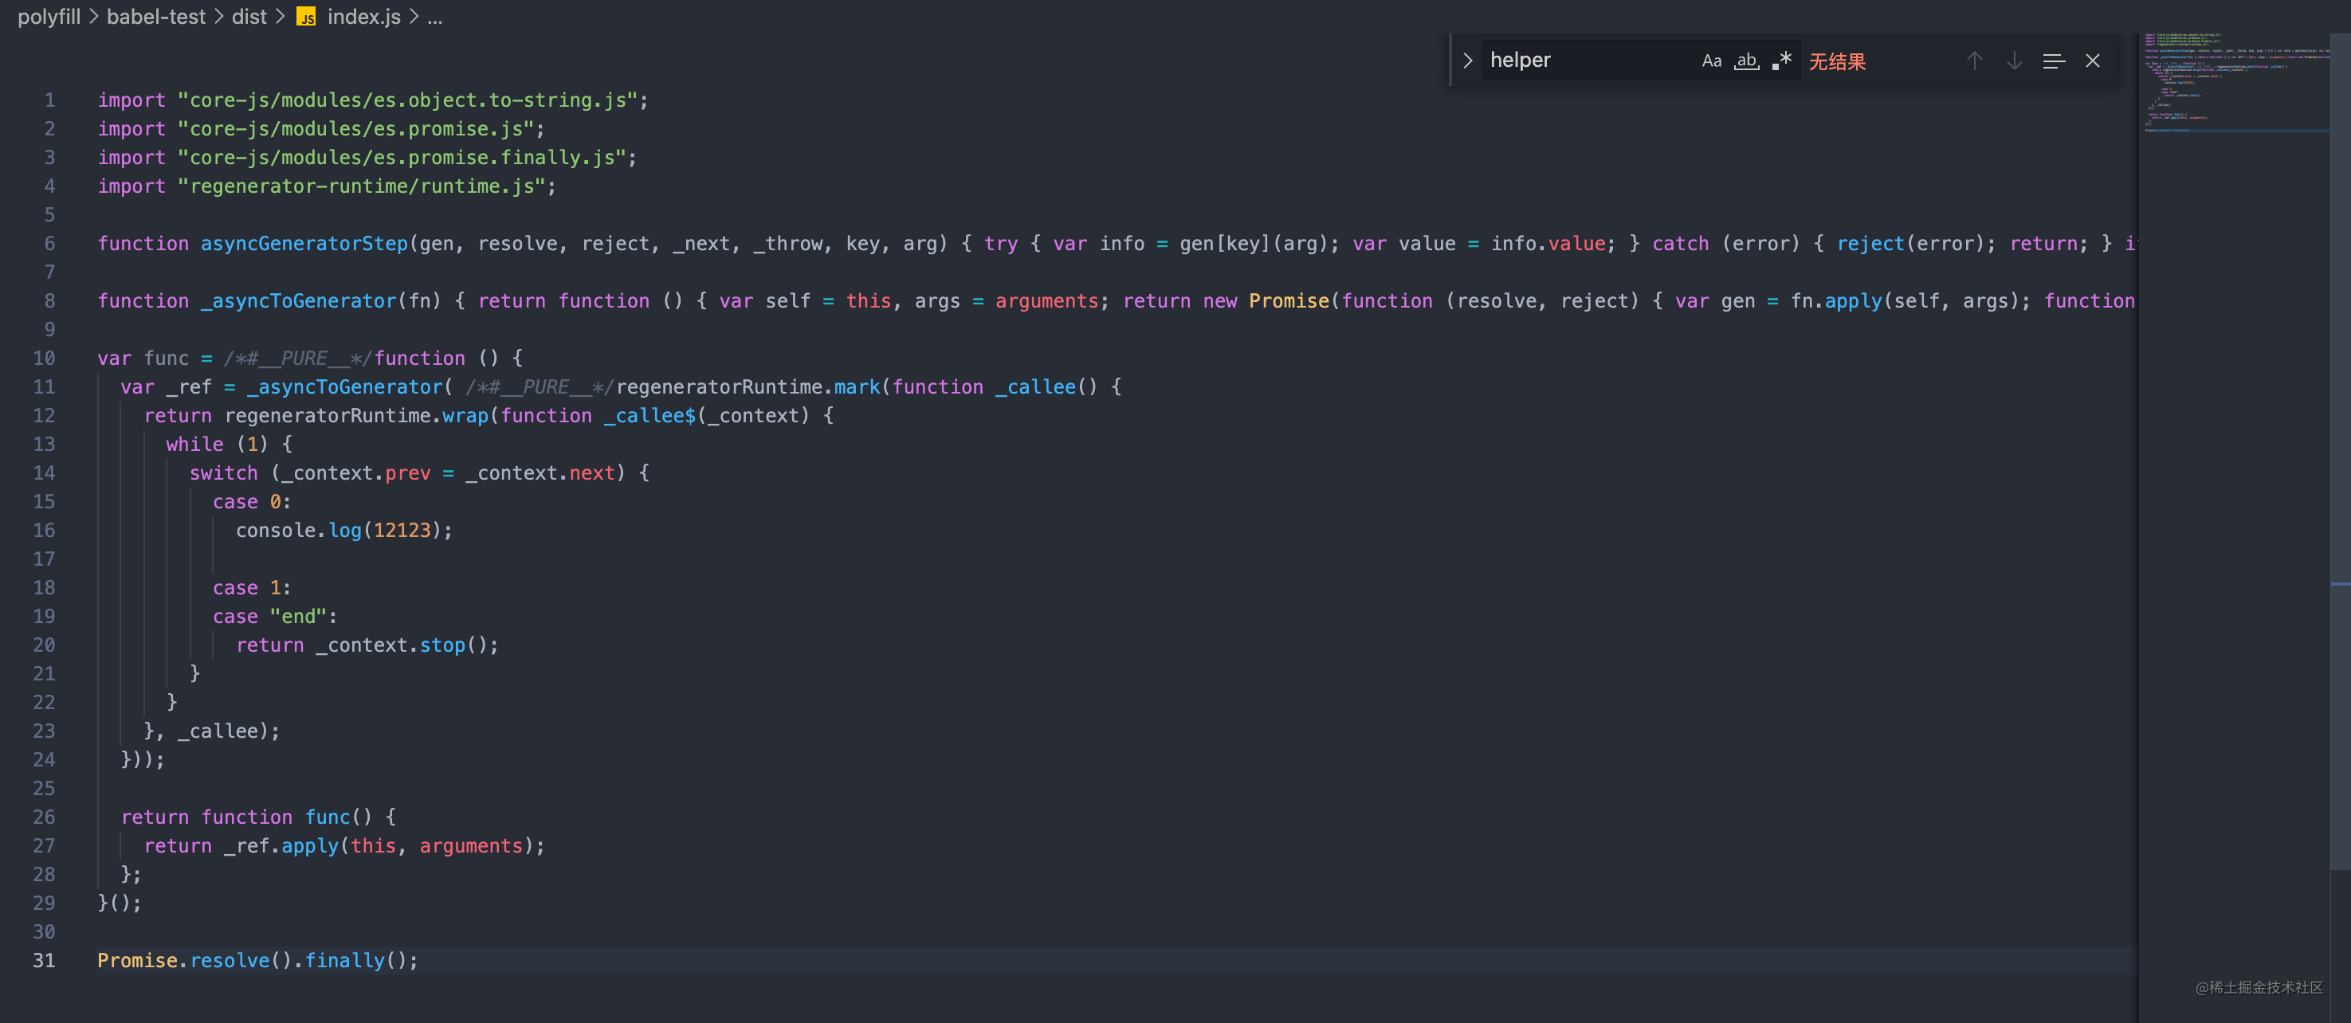Click the next match arrow
This screenshot has height=1023, width=2351.
pyautogui.click(x=2014, y=61)
